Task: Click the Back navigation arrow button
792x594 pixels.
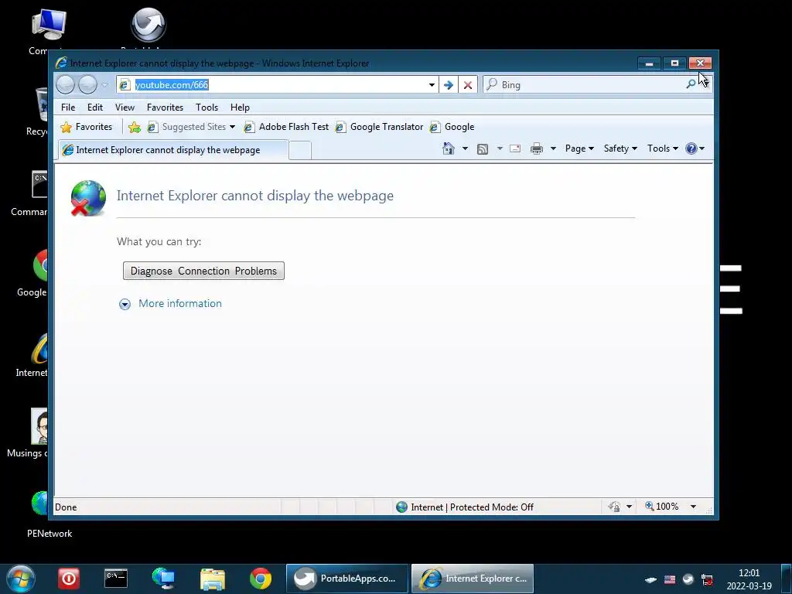Action: tap(65, 84)
